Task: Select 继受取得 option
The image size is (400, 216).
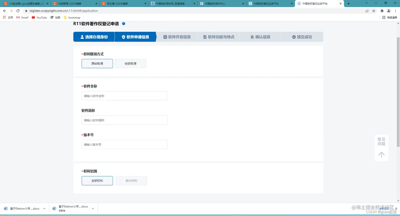Action: 130,63
